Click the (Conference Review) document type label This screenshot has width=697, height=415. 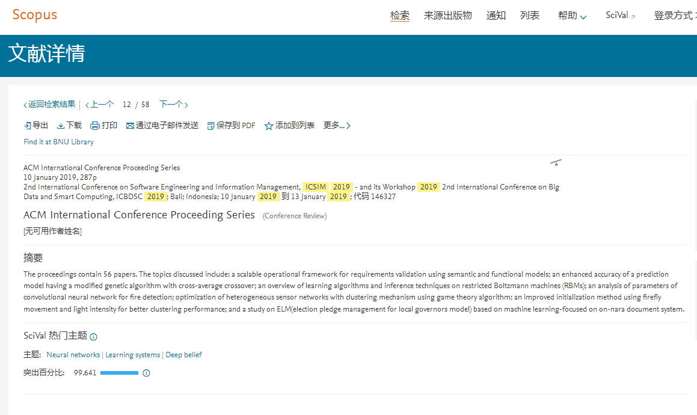click(x=295, y=216)
